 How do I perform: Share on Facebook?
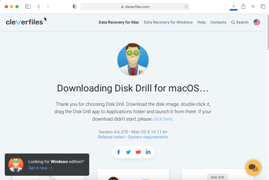[x=119, y=152]
